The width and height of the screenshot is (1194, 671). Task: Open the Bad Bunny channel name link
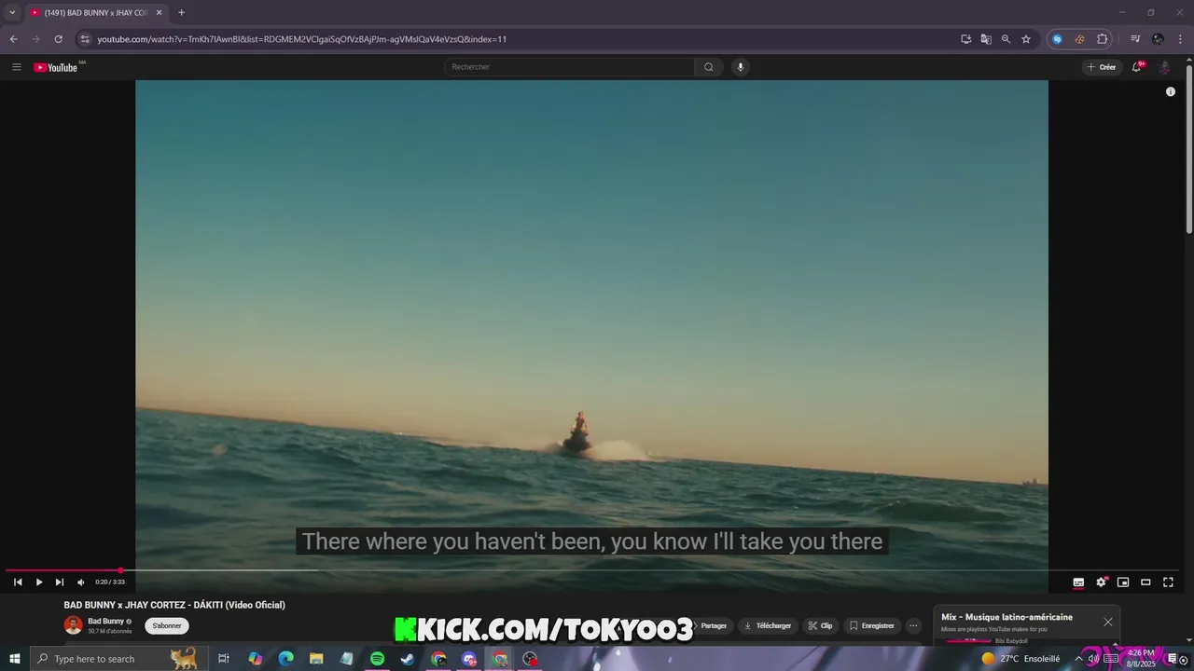tap(105, 621)
